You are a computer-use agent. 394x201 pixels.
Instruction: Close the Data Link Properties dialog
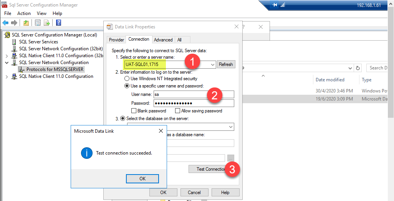click(x=236, y=26)
